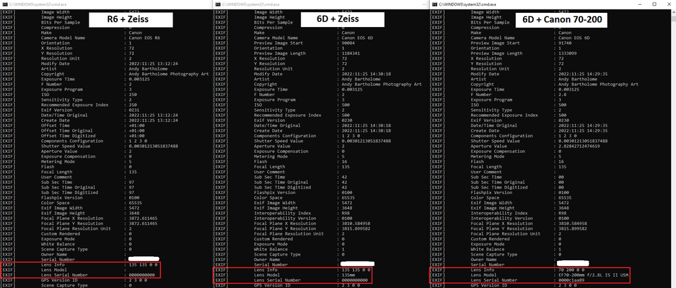
Task: Click Interoperability Index 'R98' in the middle window
Action: (346, 213)
